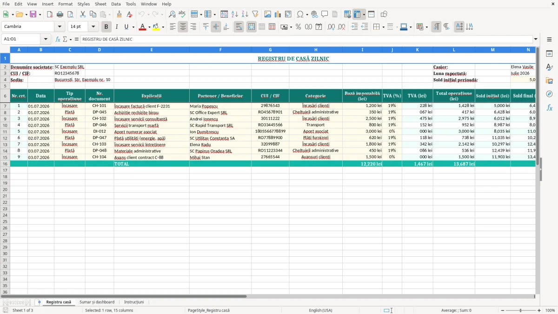Switch to Instrucțiuni sheet tab

(134, 302)
